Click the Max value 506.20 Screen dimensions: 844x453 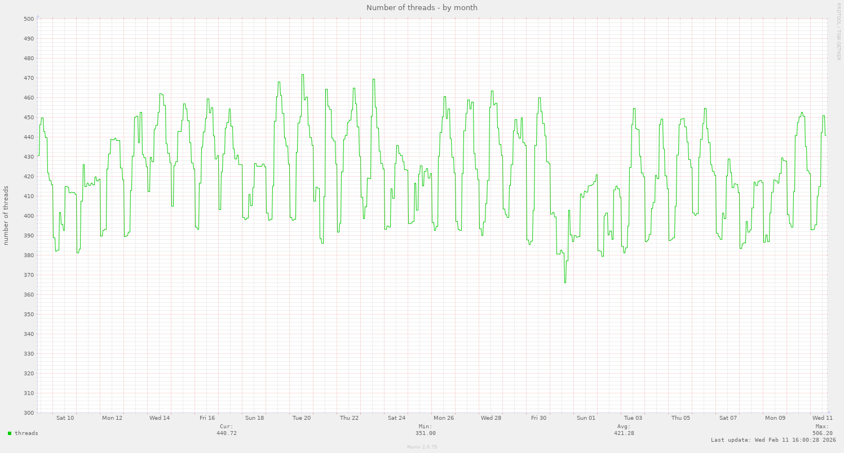tap(822, 433)
